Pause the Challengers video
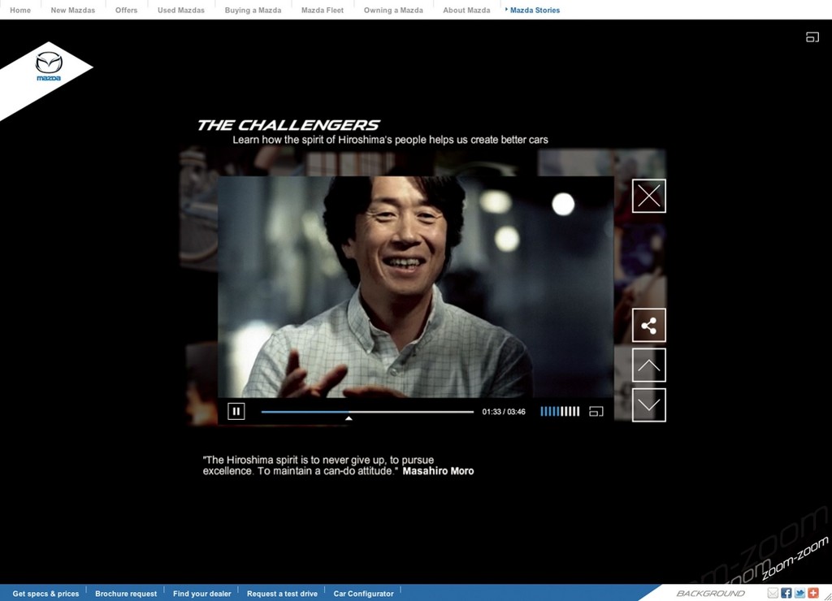Viewport: 832px width, 601px height. point(236,411)
